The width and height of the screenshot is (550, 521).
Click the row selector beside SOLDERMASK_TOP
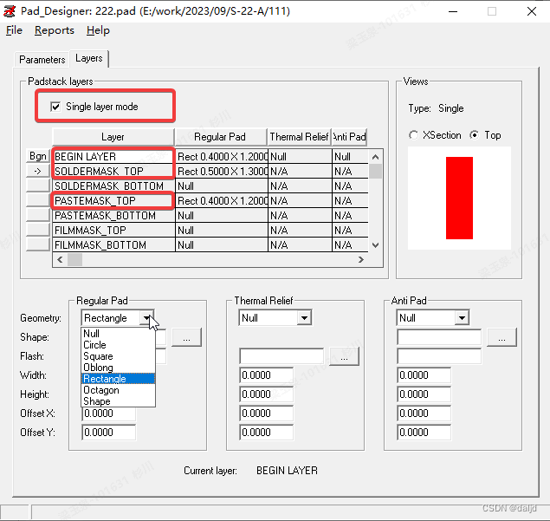(x=38, y=172)
